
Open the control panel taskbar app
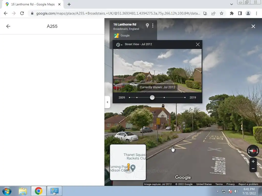pyautogui.click(x=54, y=191)
